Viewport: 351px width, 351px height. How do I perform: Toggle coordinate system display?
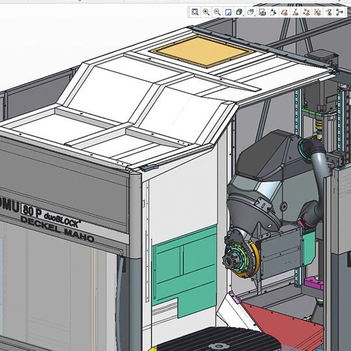317,12
